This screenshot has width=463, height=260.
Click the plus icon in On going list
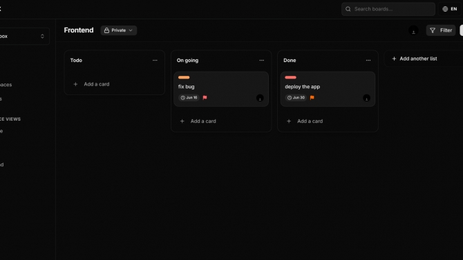coord(182,121)
